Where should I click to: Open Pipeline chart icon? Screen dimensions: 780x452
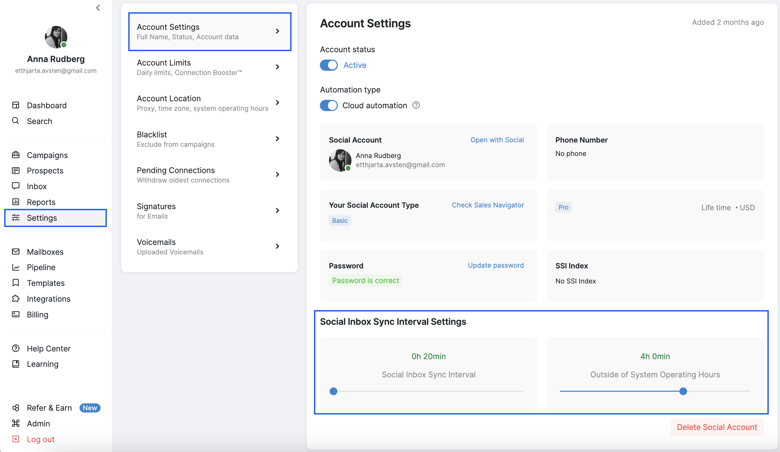click(x=16, y=267)
